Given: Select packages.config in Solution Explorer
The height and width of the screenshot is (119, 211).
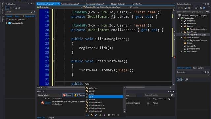Looking at the screenshot, I should pos(194,49).
